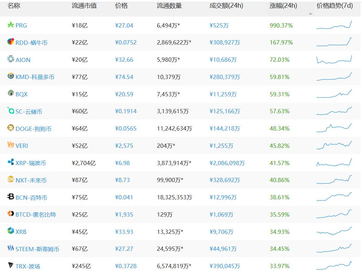Click the PRG coin leaf icon
The width and height of the screenshot is (362, 272).
(11, 25)
